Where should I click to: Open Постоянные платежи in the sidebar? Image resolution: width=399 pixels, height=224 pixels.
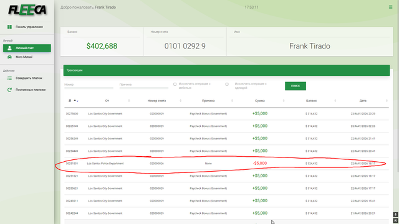click(27, 90)
